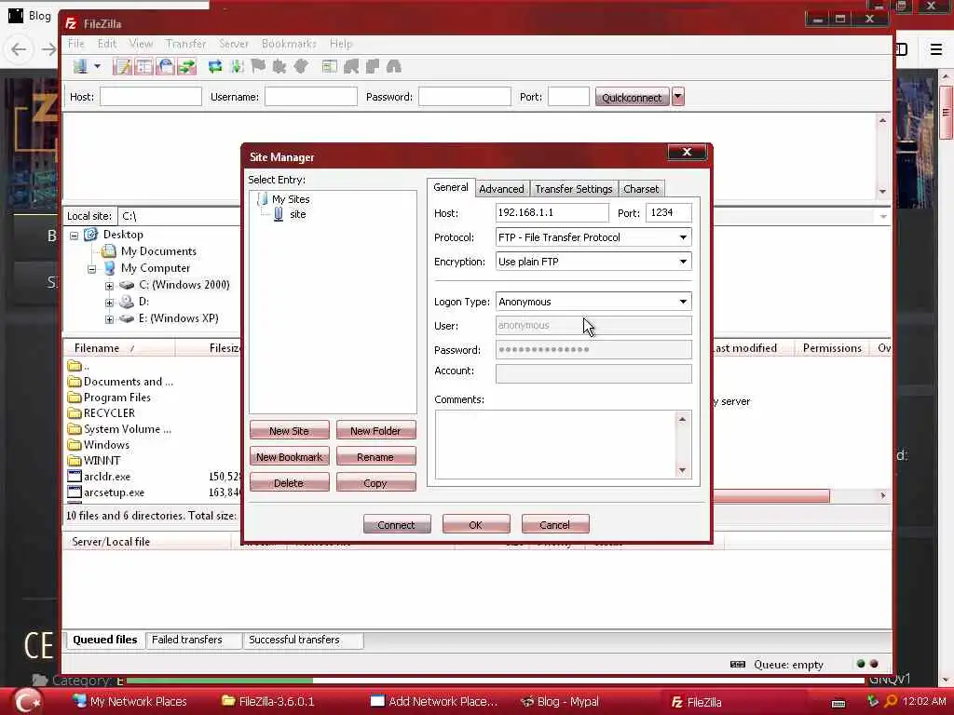This screenshot has width=954, height=715.
Task: Toggle directory comparison toolbar icon
Action: [x=351, y=66]
